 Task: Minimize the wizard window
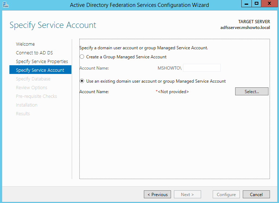point(246,4)
